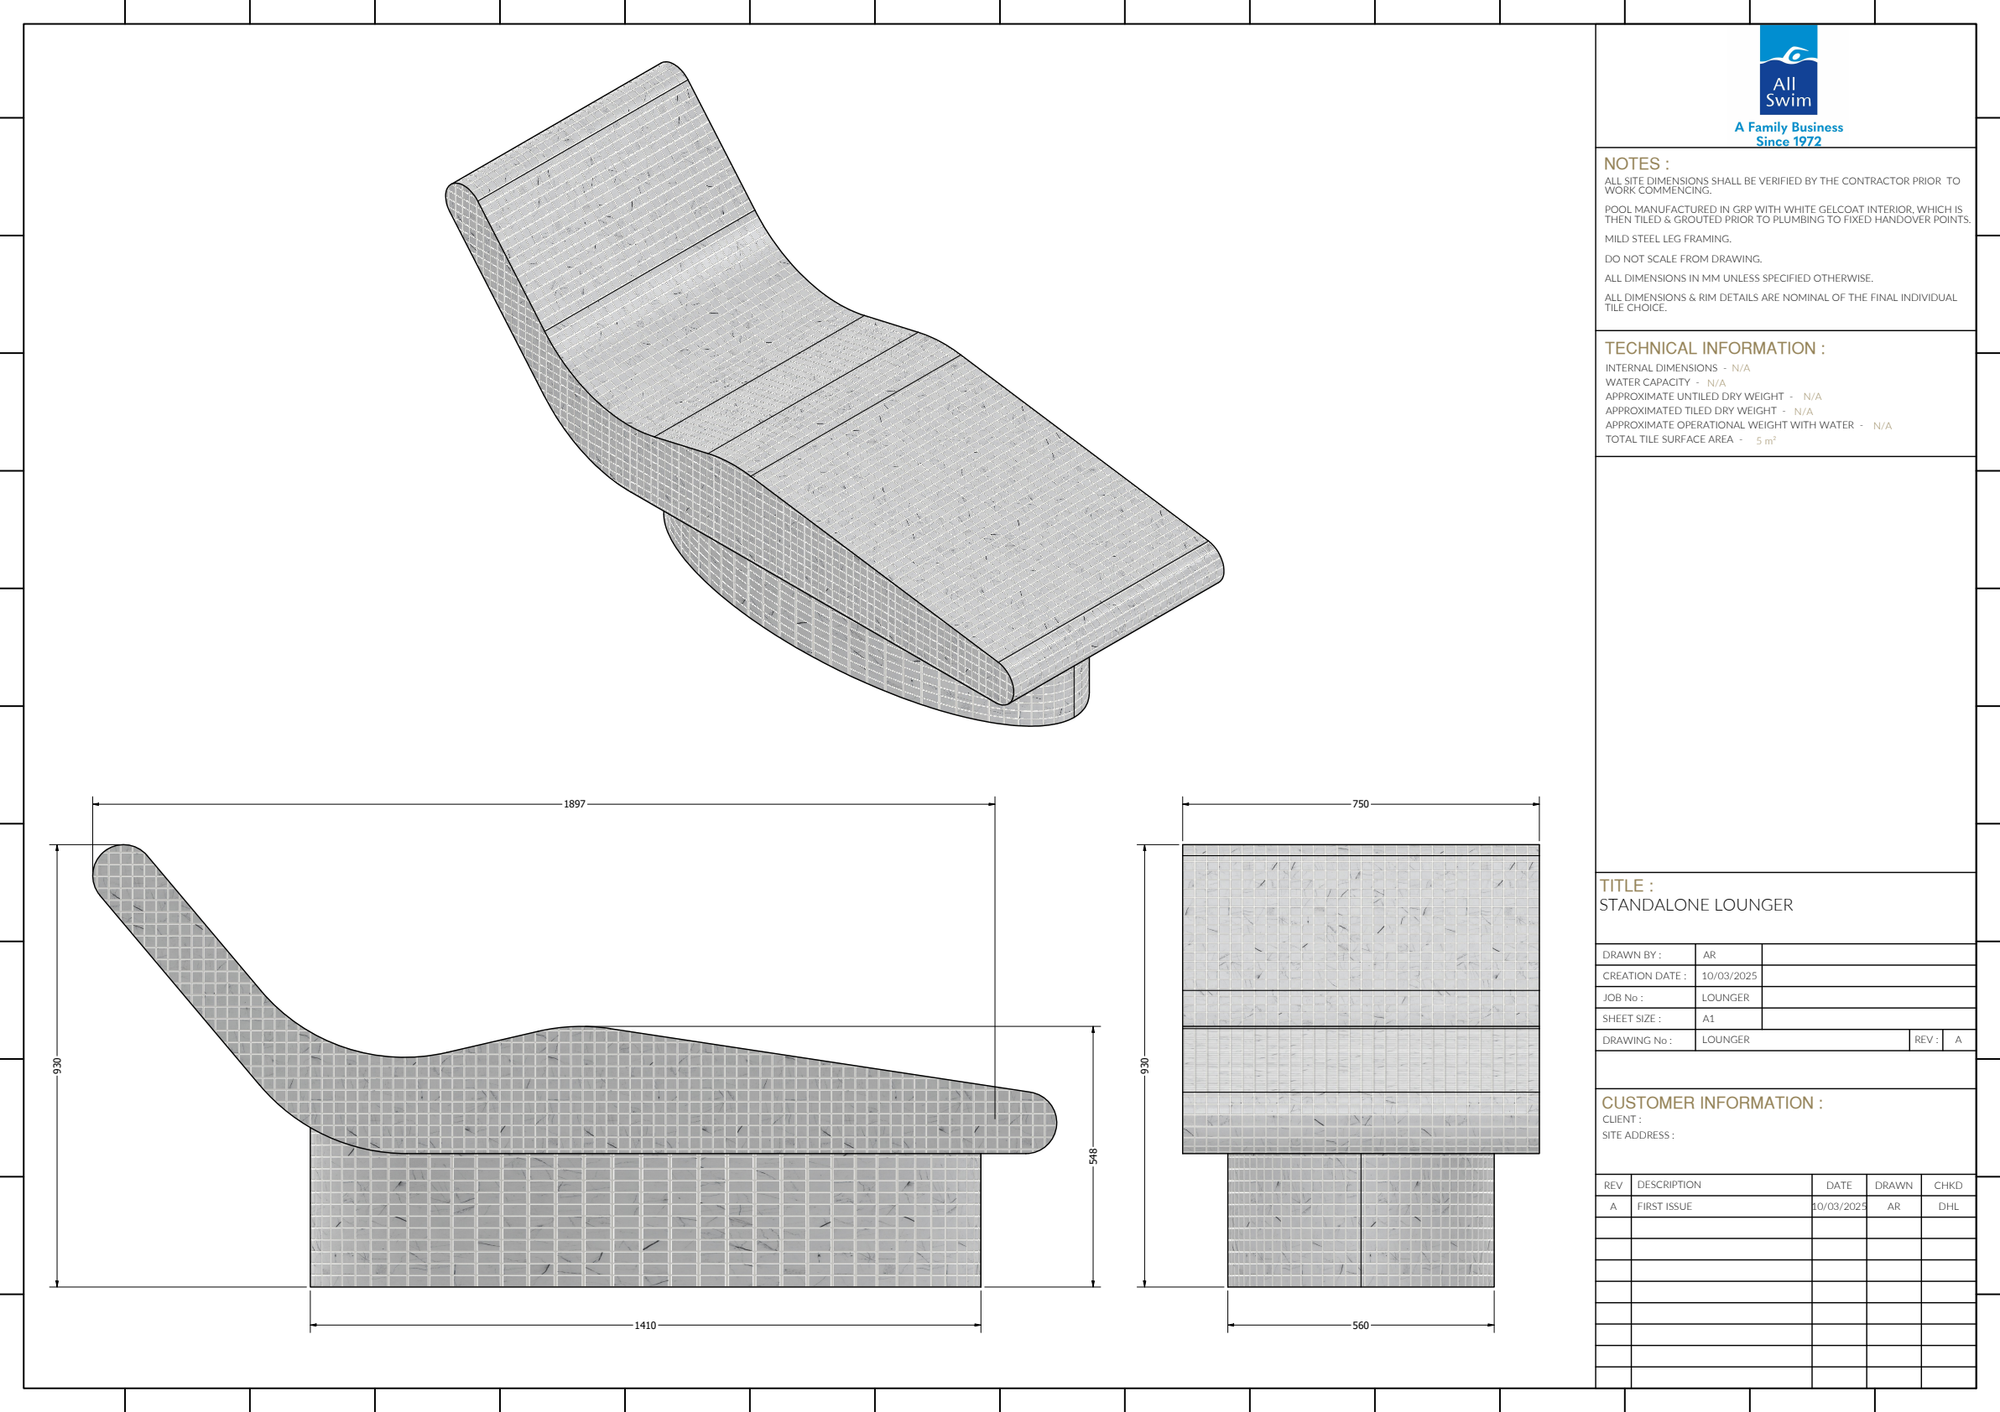Image resolution: width=2000 pixels, height=1412 pixels.
Task: Click the All Swim logo
Action: point(1788,70)
